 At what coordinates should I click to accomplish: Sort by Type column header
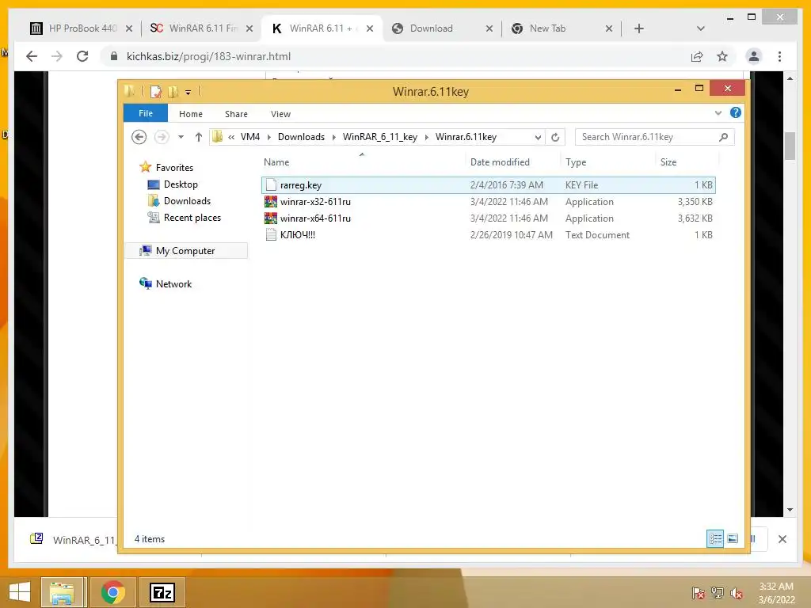tap(576, 162)
